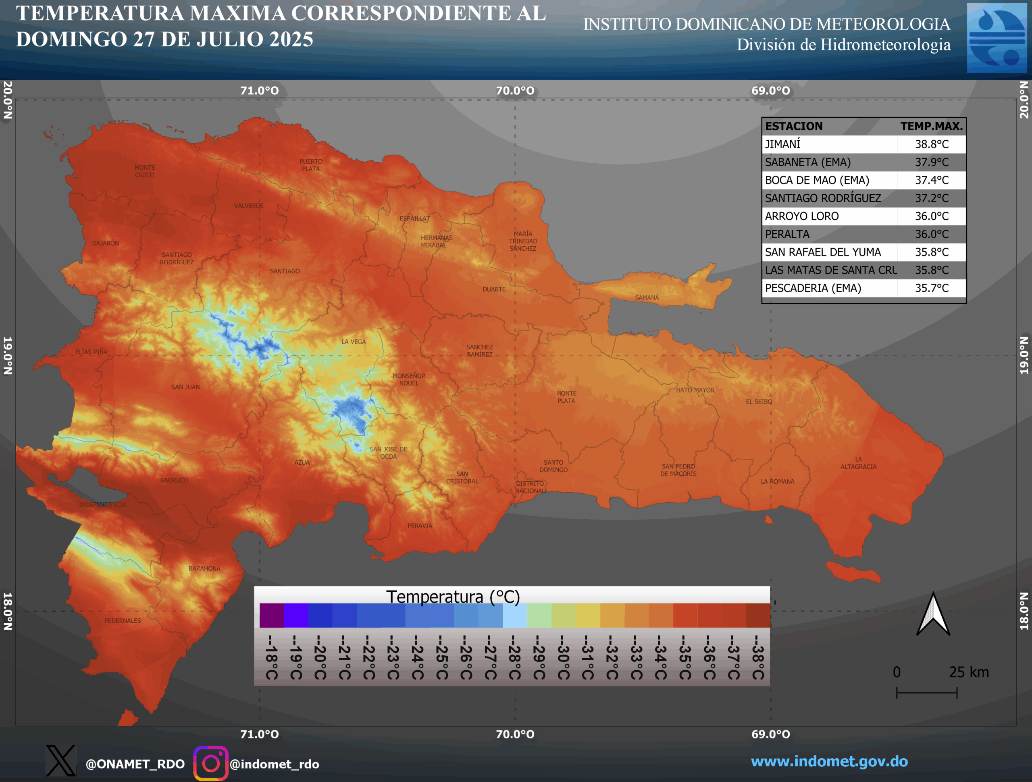Screen dimensions: 1032x782
Task: Click the 'SANCHEZ RAMÍREZ' province label
Action: click(480, 351)
